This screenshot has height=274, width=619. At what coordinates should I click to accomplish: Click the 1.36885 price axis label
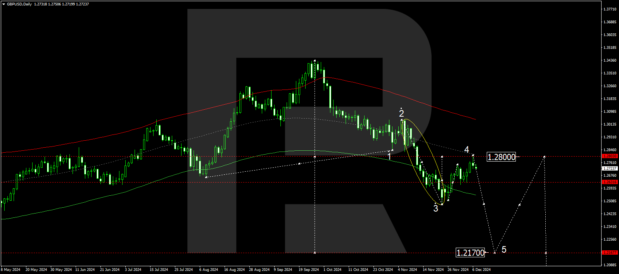610,22
